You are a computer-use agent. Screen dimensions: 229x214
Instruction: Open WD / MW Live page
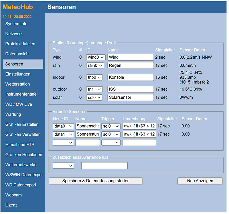[19, 104]
